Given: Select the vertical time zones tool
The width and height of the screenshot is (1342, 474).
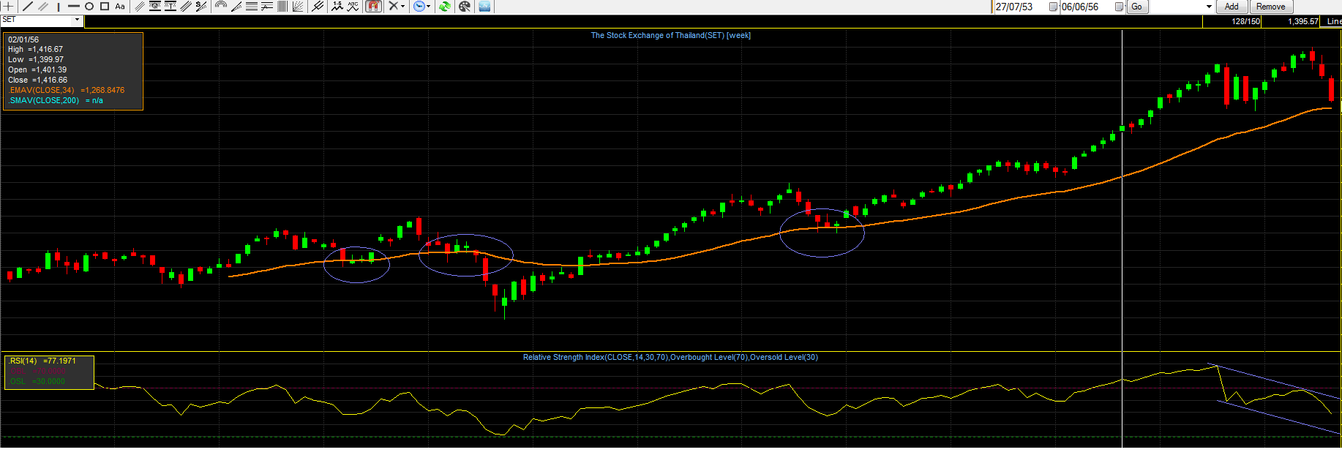Looking at the screenshot, I should (x=282, y=7).
